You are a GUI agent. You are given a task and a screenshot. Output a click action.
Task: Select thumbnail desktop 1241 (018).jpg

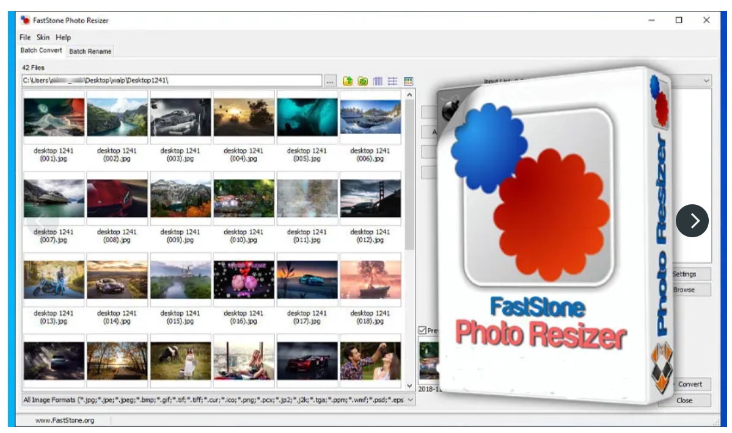pos(371,280)
